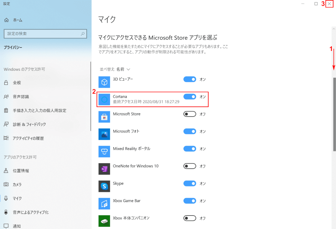
Task: Click the Microsoft Store app icon
Action: point(104,117)
